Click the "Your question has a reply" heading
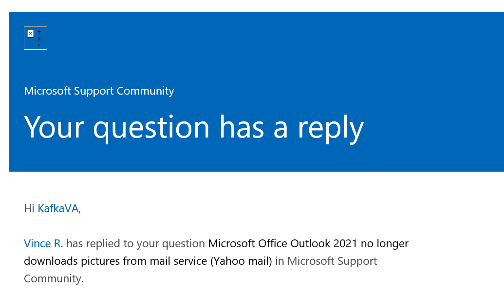Screen dimensions: 504x296 194,127
